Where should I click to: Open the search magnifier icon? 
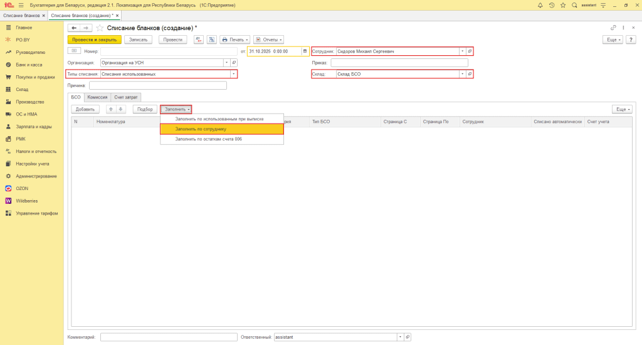tap(574, 5)
